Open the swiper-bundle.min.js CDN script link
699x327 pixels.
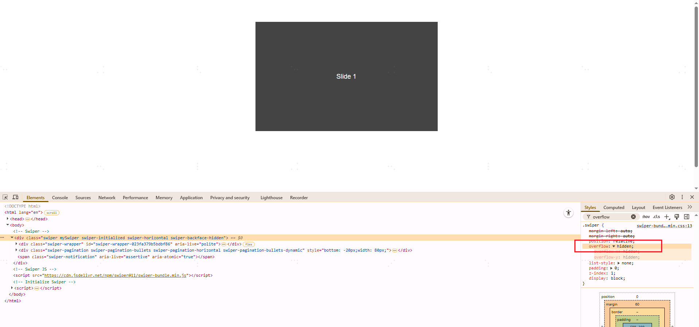click(116, 275)
